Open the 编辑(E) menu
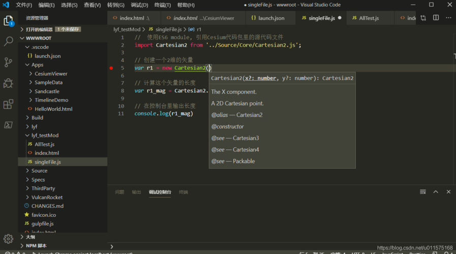Screen dimensions: 456x254 point(47,5)
